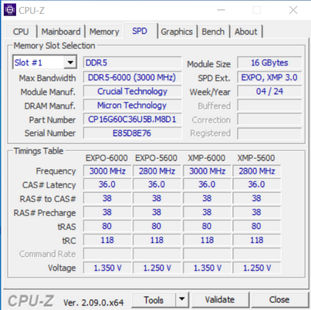Screen dimensions: 311x310
Task: Click the Close button at bottom
Action: tap(279, 300)
